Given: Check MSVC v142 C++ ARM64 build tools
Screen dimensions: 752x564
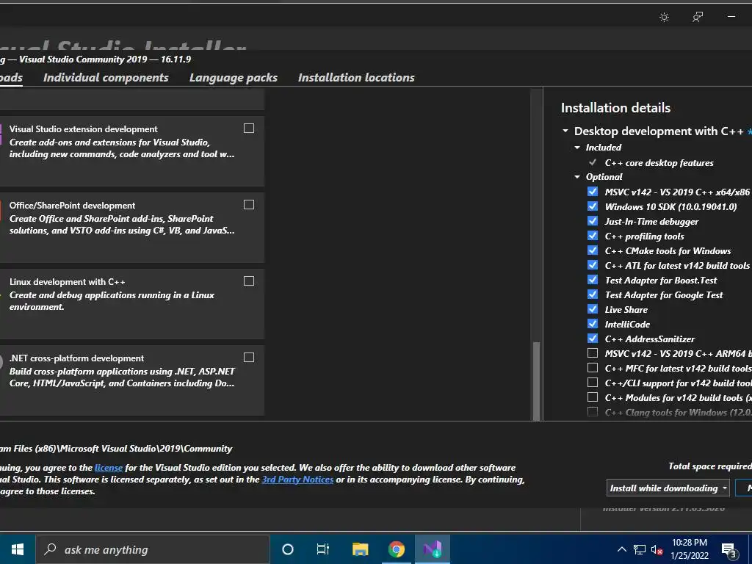Looking at the screenshot, I should tap(593, 353).
